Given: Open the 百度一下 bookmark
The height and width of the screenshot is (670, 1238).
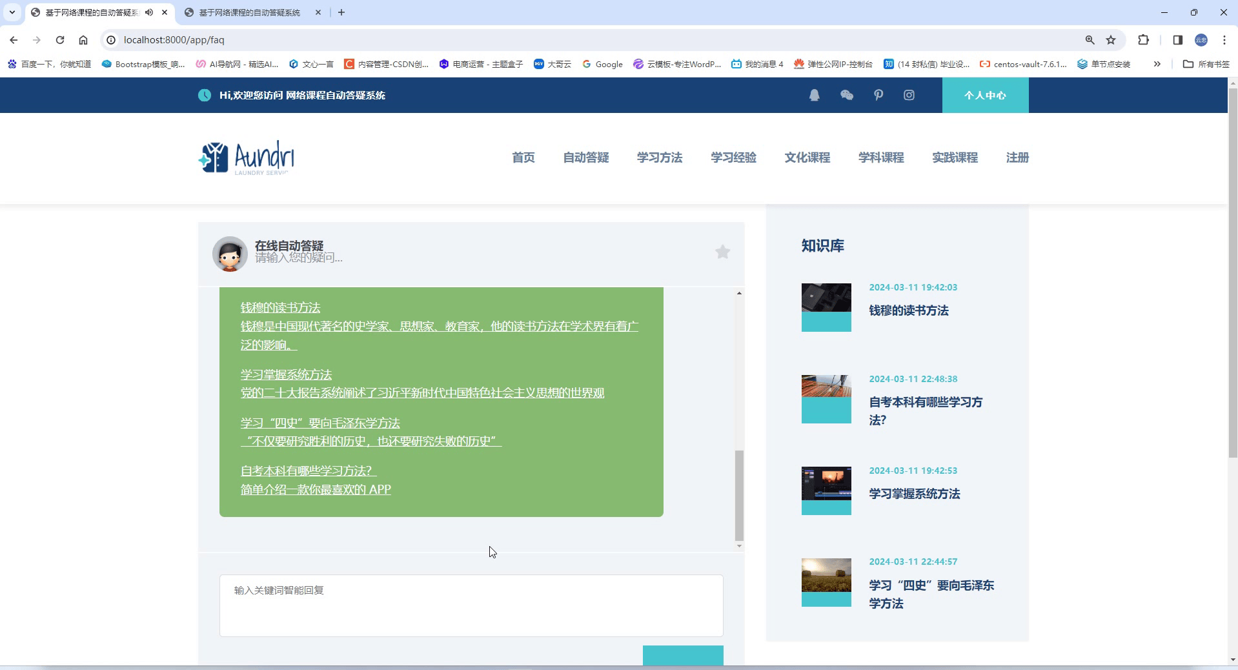Looking at the screenshot, I should click(x=49, y=64).
